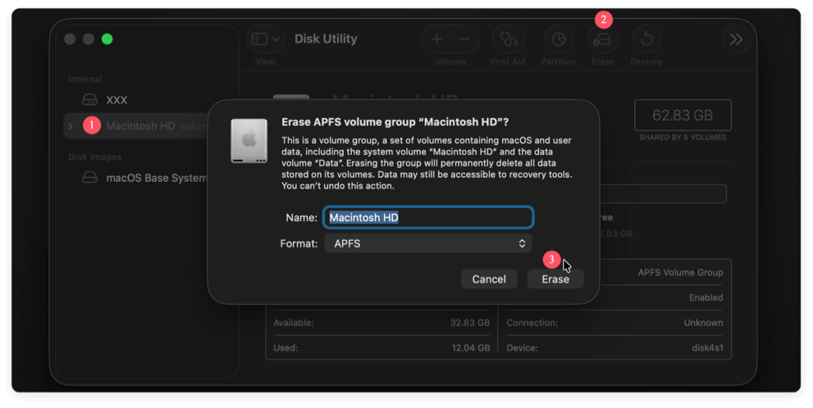Click the Erase APFS volume group heading
Viewport: 813px width, 408px height.
tap(395, 122)
